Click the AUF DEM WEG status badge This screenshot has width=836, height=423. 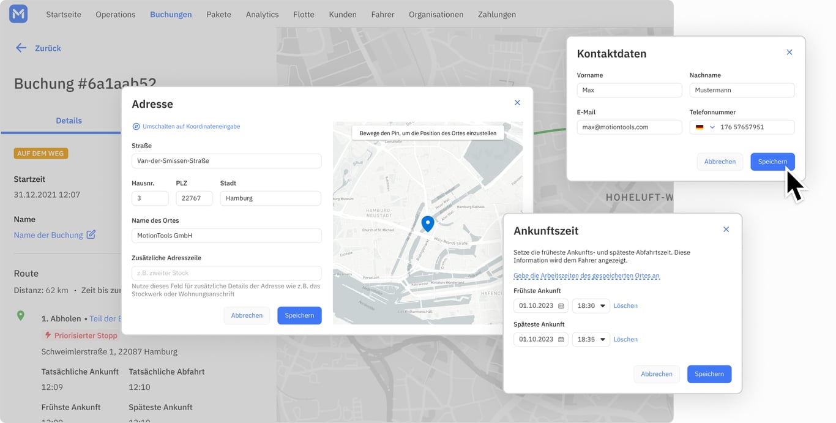(41, 153)
